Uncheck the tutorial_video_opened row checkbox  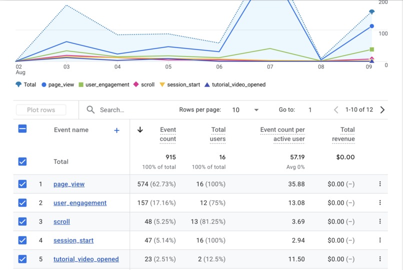pos(22,259)
